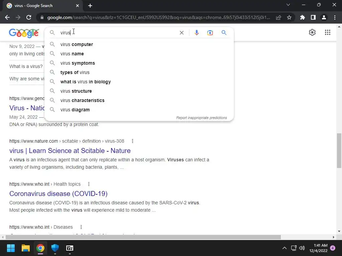The image size is (342, 256).
Task: Select suggestion virus name
Action: [x=139, y=54]
